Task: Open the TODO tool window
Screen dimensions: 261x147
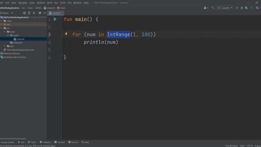Action: click(32, 142)
